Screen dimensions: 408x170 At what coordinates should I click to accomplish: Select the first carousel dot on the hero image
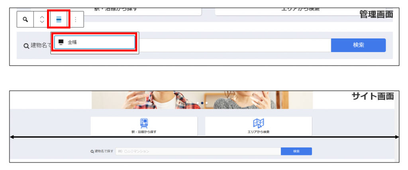click(x=197, y=103)
